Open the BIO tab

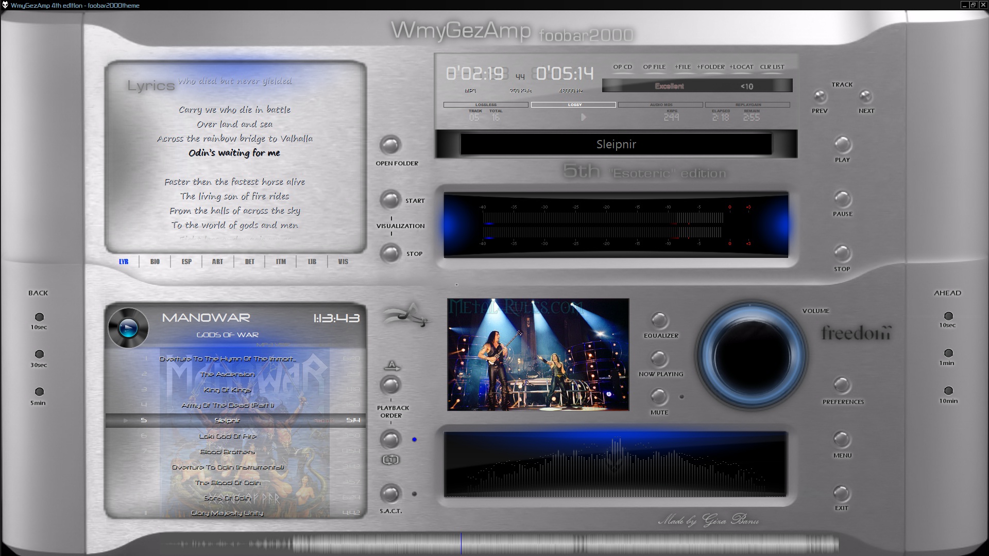pos(155,262)
